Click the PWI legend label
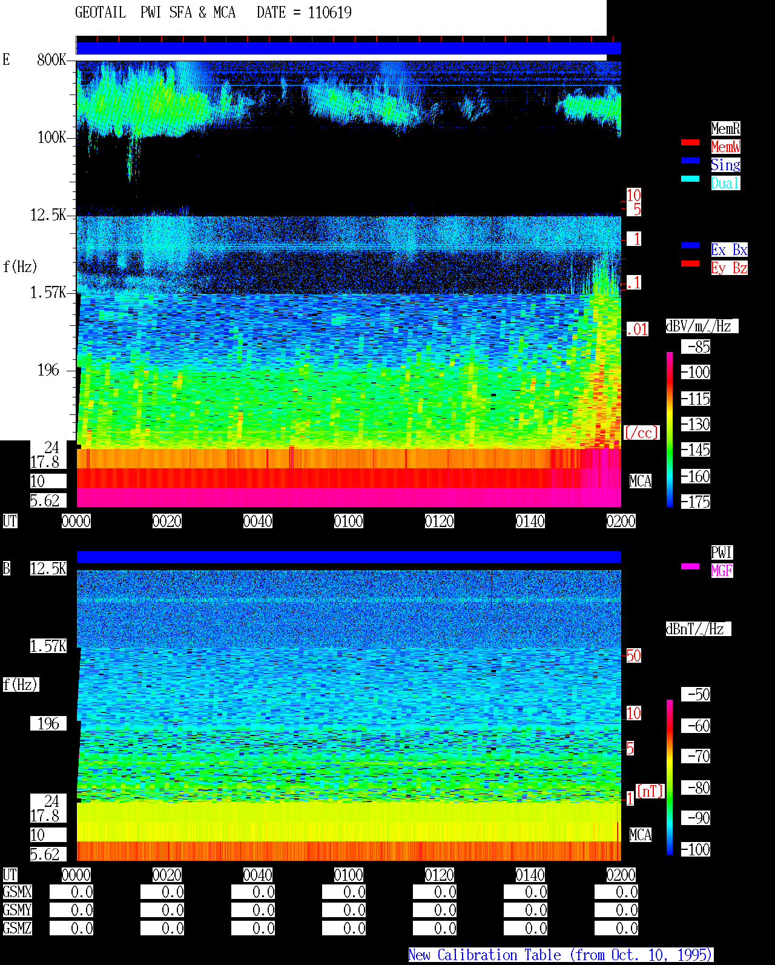Viewport: 775px width, 965px height. [x=722, y=552]
